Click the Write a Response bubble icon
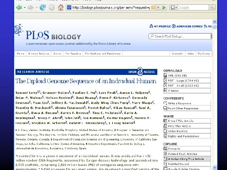This screenshot has height=170, width=227. click(x=165, y=103)
